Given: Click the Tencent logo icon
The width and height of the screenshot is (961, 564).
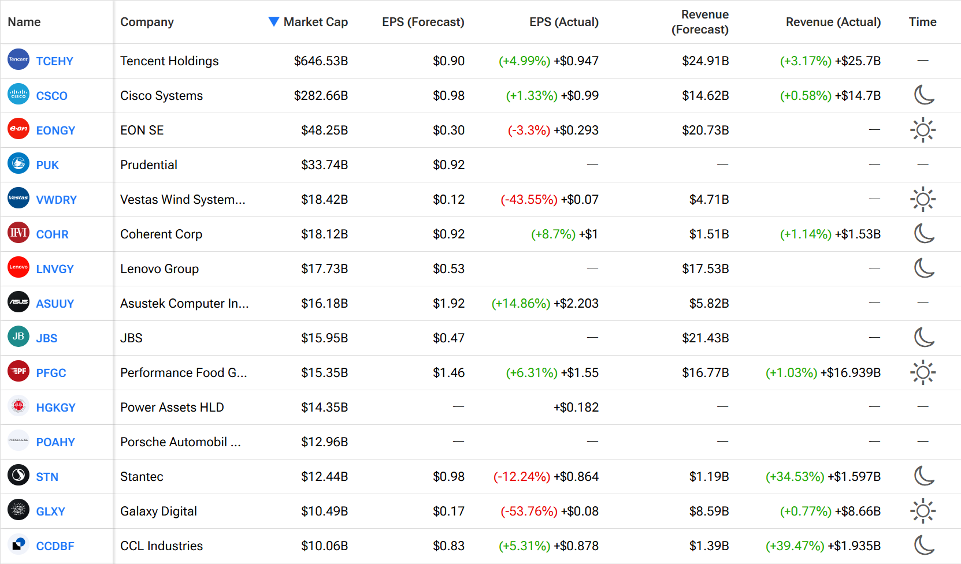Looking at the screenshot, I should point(18,59).
